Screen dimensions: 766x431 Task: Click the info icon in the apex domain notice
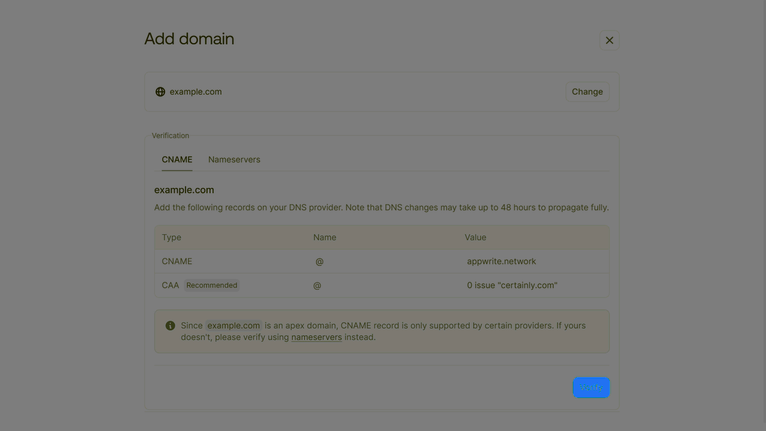tap(170, 326)
